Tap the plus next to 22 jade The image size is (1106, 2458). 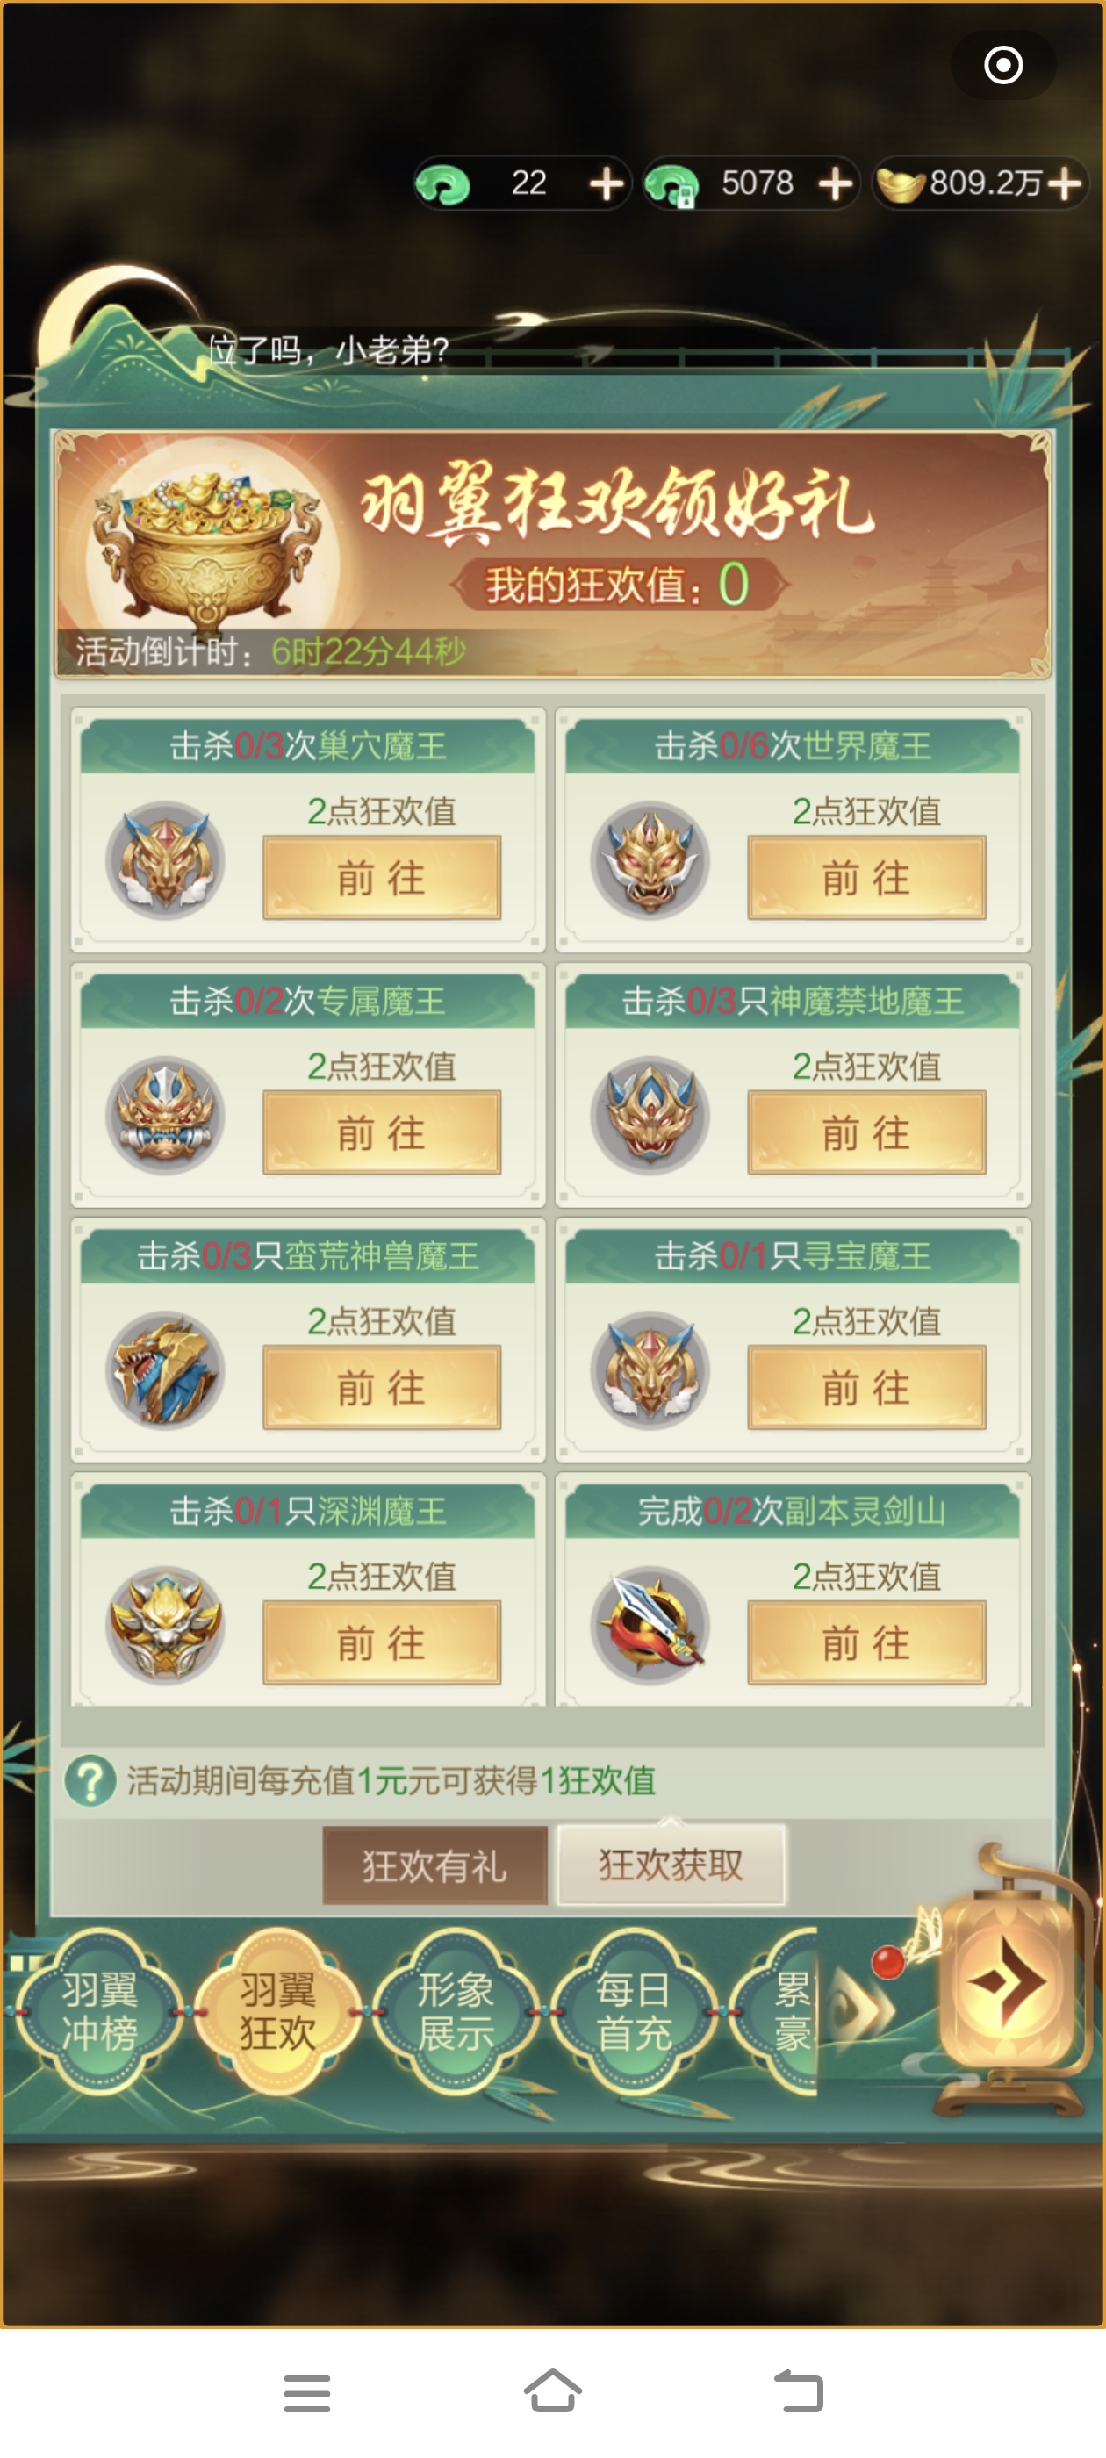[x=606, y=183]
